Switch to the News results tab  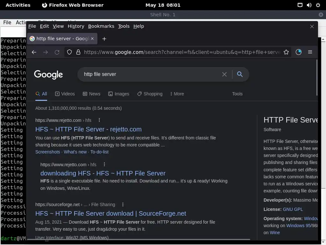click(91, 94)
